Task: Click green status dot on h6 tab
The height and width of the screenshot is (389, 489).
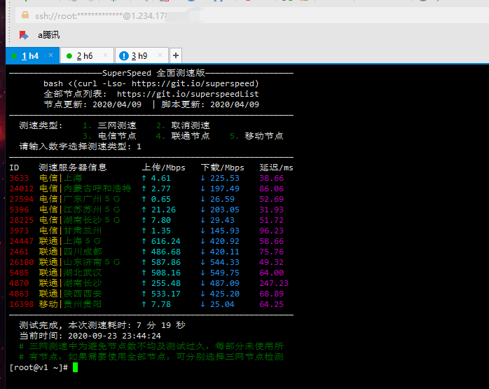Action: coord(69,55)
